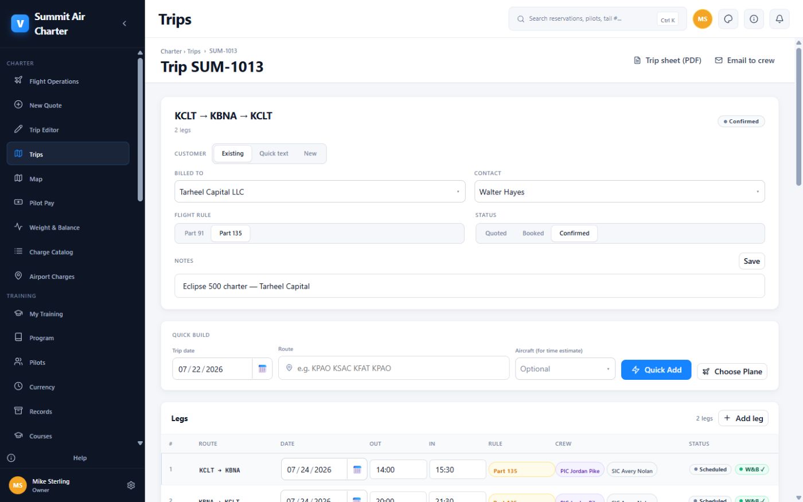The height and width of the screenshot is (502, 803).
Task: Select Part 135 flight rule
Action: (231, 233)
